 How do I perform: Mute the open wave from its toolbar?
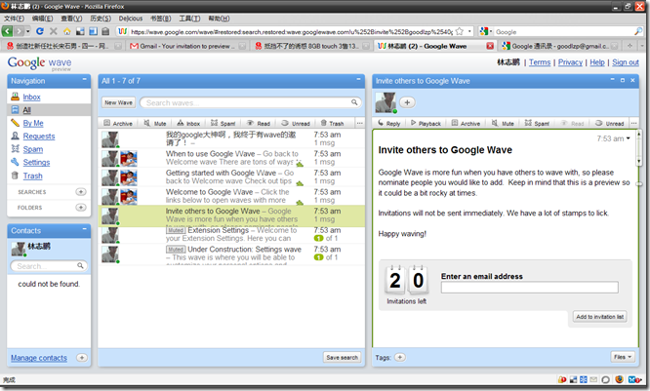(504, 124)
